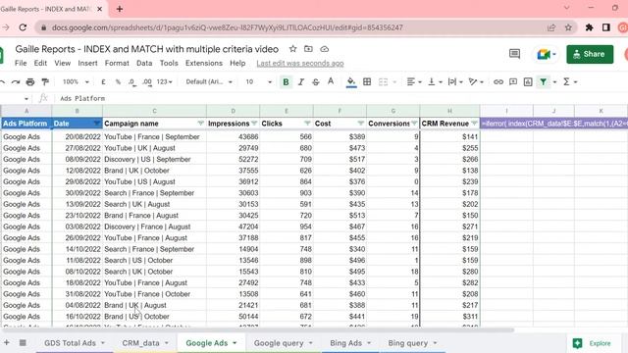The width and height of the screenshot is (628, 353).
Task: Insert chart from toolbar
Action: tap(528, 82)
